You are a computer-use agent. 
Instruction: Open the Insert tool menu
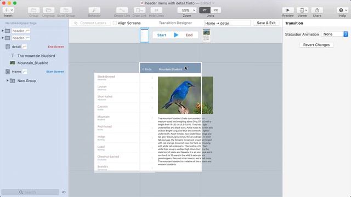[x=8, y=10]
